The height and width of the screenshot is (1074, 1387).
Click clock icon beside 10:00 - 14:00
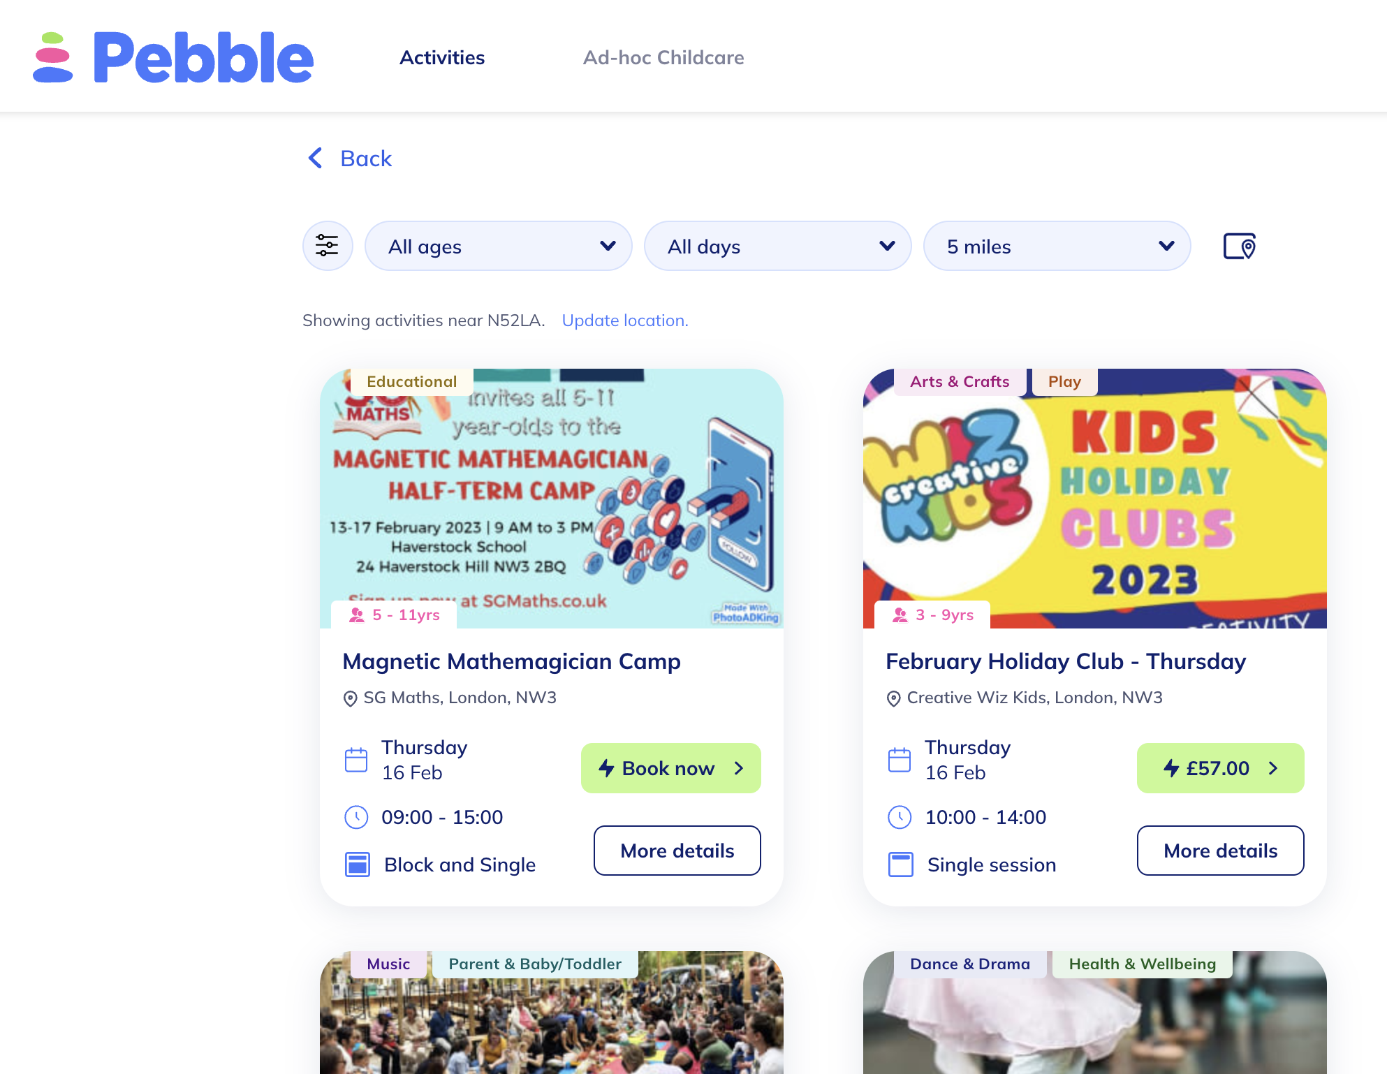click(900, 817)
